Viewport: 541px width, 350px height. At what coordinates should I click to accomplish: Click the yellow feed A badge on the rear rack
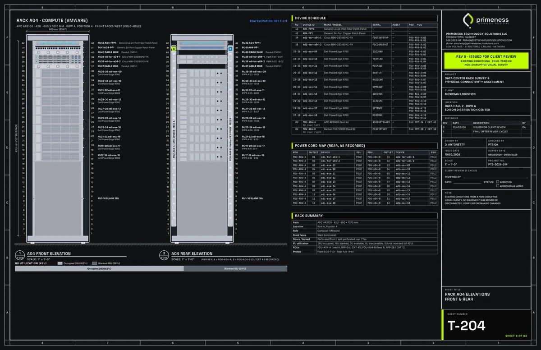click(174, 48)
